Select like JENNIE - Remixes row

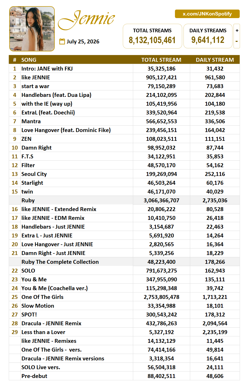124,341
